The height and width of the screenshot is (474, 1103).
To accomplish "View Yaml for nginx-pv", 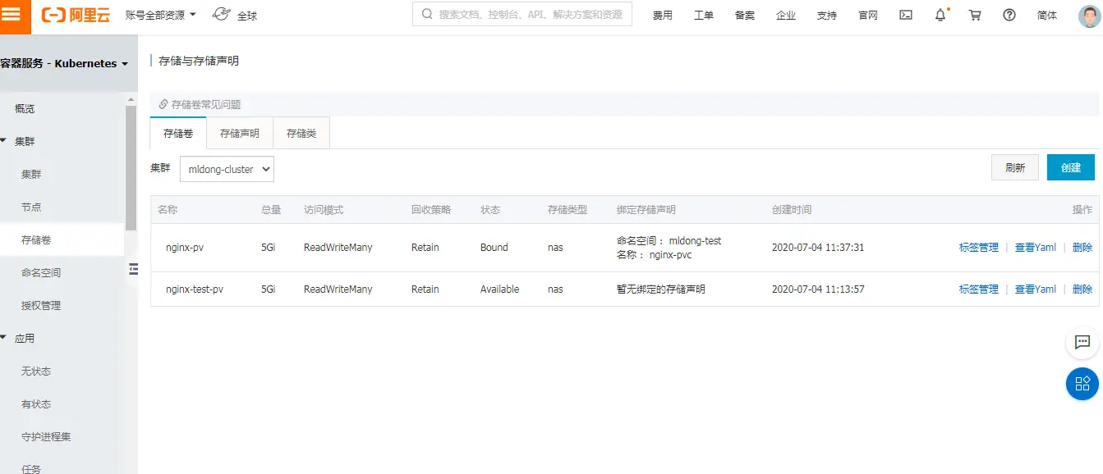I will pyautogui.click(x=1036, y=247).
